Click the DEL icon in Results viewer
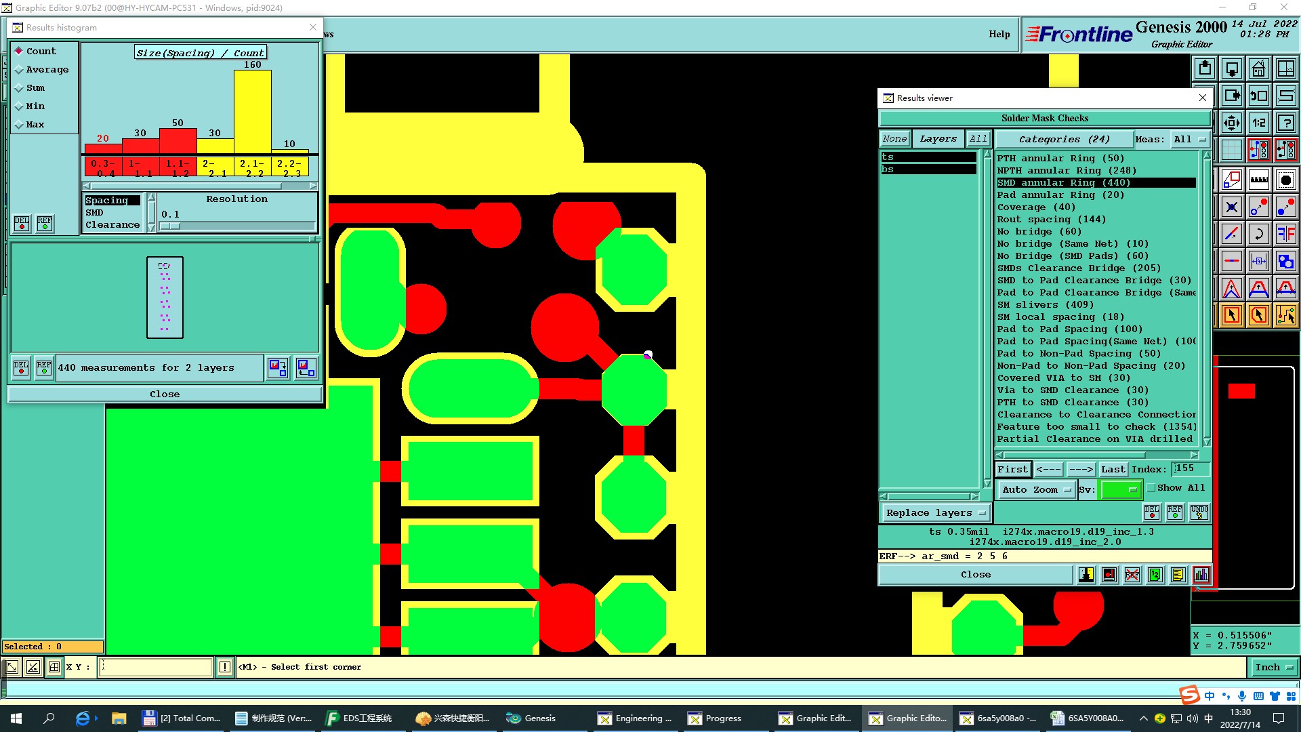The image size is (1301, 732). tap(1152, 512)
